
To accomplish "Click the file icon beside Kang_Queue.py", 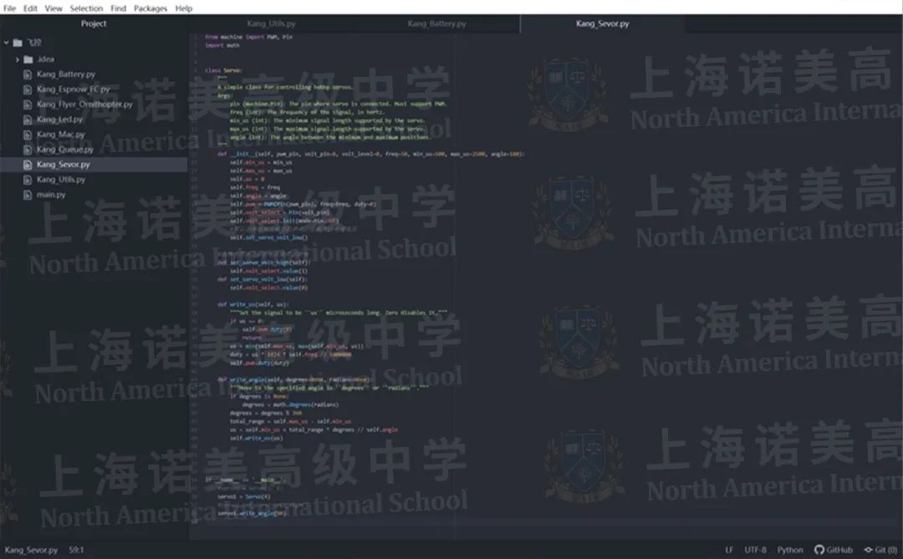I will (27, 149).
